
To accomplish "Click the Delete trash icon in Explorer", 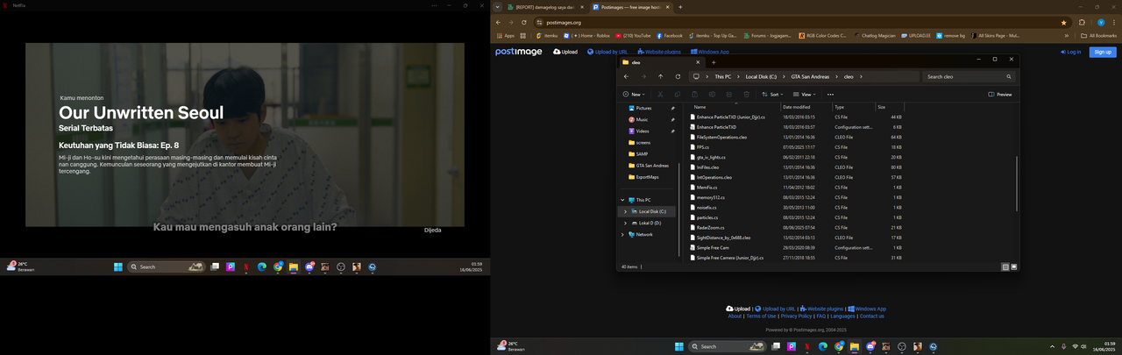I will coord(746,94).
